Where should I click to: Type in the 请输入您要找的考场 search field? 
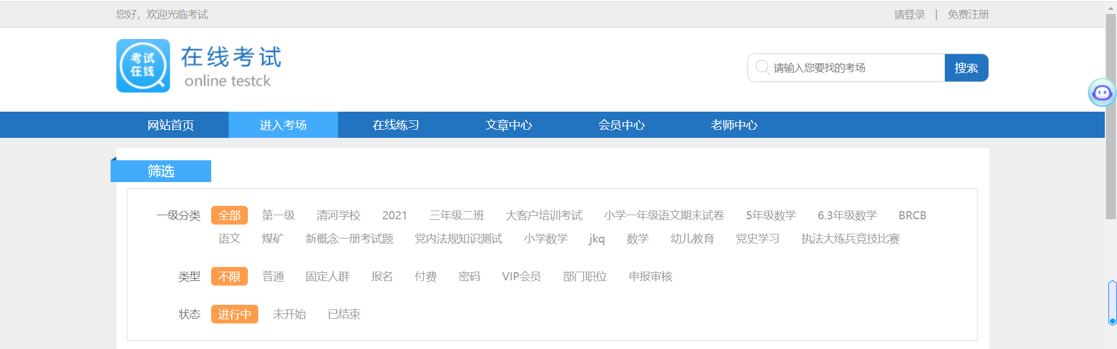pyautogui.click(x=855, y=68)
